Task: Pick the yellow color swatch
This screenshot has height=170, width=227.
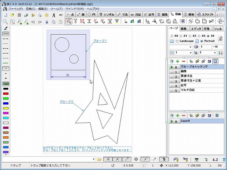Action: point(6,108)
